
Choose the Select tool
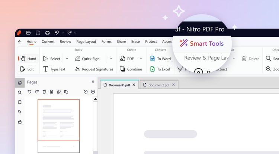(x=52, y=59)
